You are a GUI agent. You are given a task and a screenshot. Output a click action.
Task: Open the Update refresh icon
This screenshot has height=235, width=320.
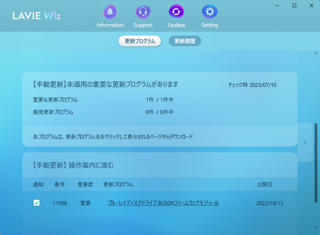(176, 12)
